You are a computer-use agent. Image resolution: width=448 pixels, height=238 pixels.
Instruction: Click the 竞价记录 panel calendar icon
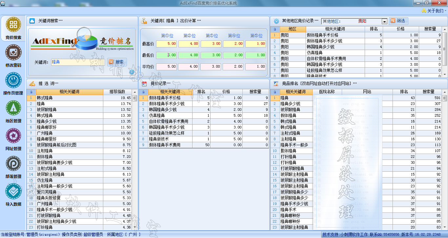[144, 83]
